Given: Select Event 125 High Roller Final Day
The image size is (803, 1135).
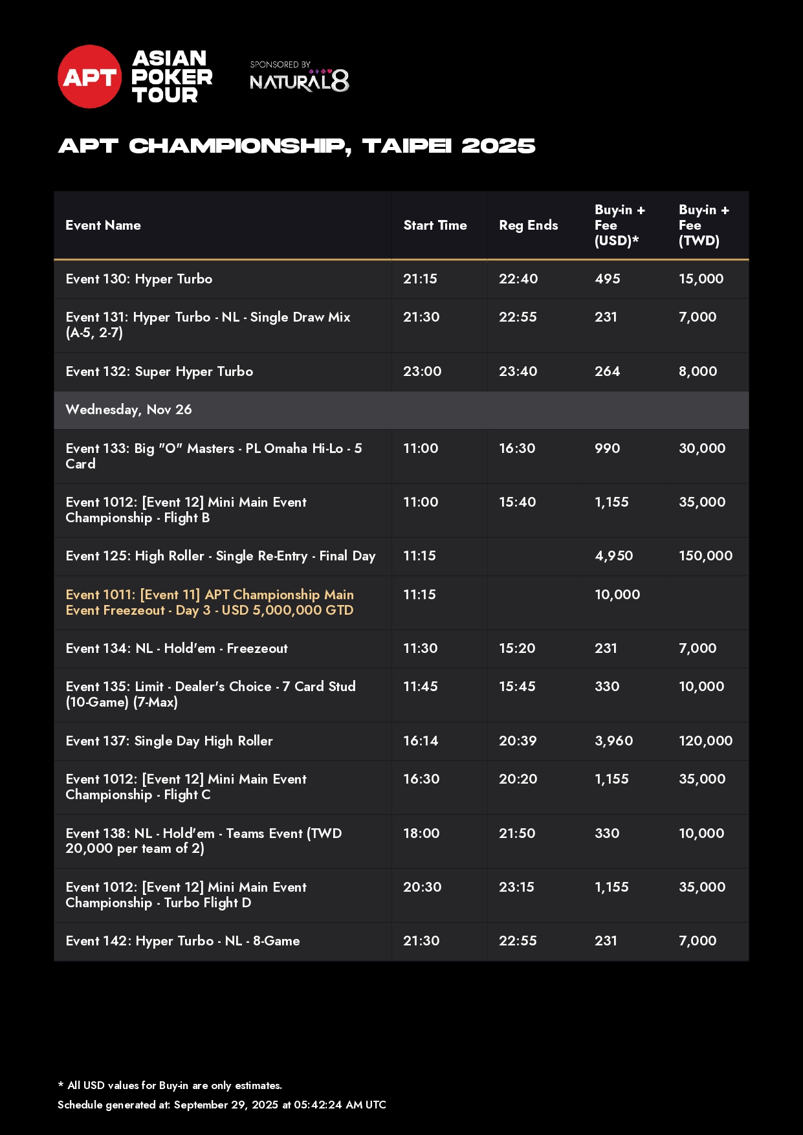Looking at the screenshot, I should click(220, 556).
